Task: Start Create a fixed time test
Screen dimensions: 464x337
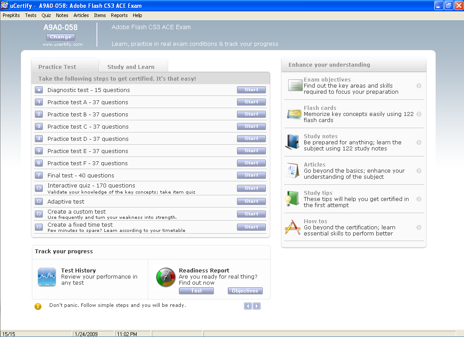Action: (x=251, y=227)
